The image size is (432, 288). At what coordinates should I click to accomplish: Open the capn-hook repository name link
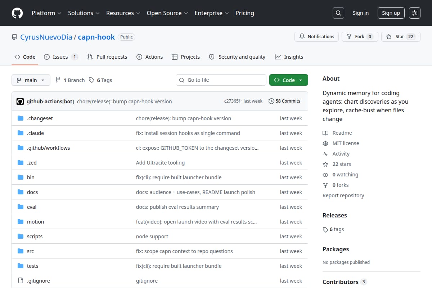[96, 37]
